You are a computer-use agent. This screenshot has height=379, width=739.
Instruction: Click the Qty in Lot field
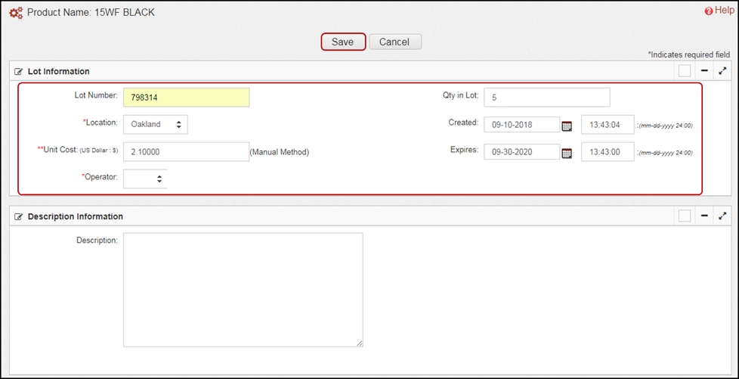point(547,98)
